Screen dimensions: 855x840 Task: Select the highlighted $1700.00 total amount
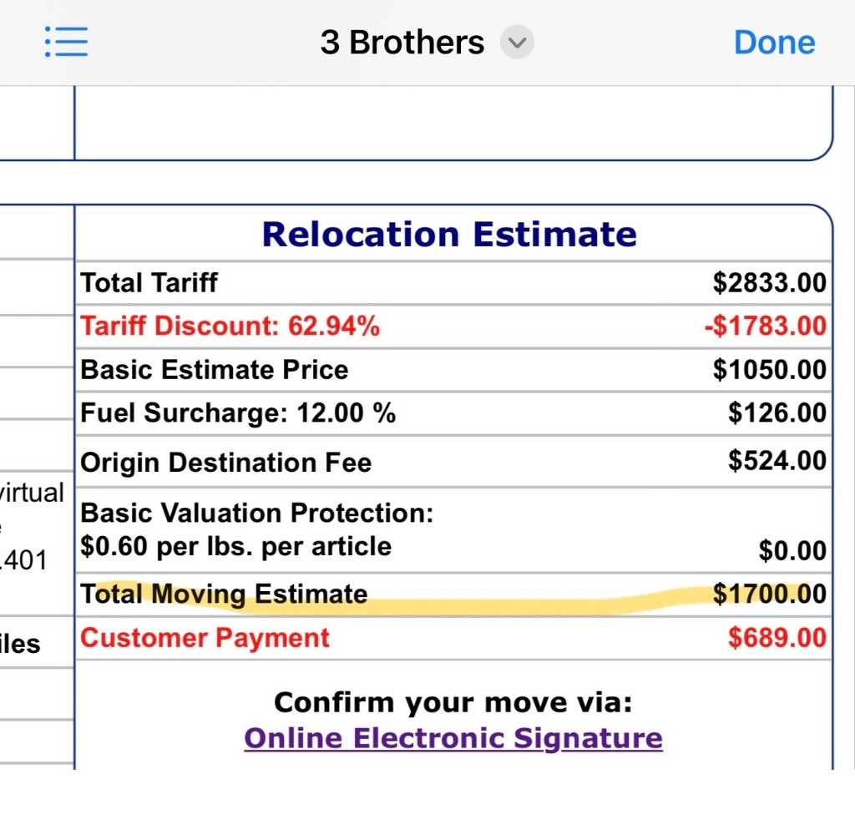point(769,595)
